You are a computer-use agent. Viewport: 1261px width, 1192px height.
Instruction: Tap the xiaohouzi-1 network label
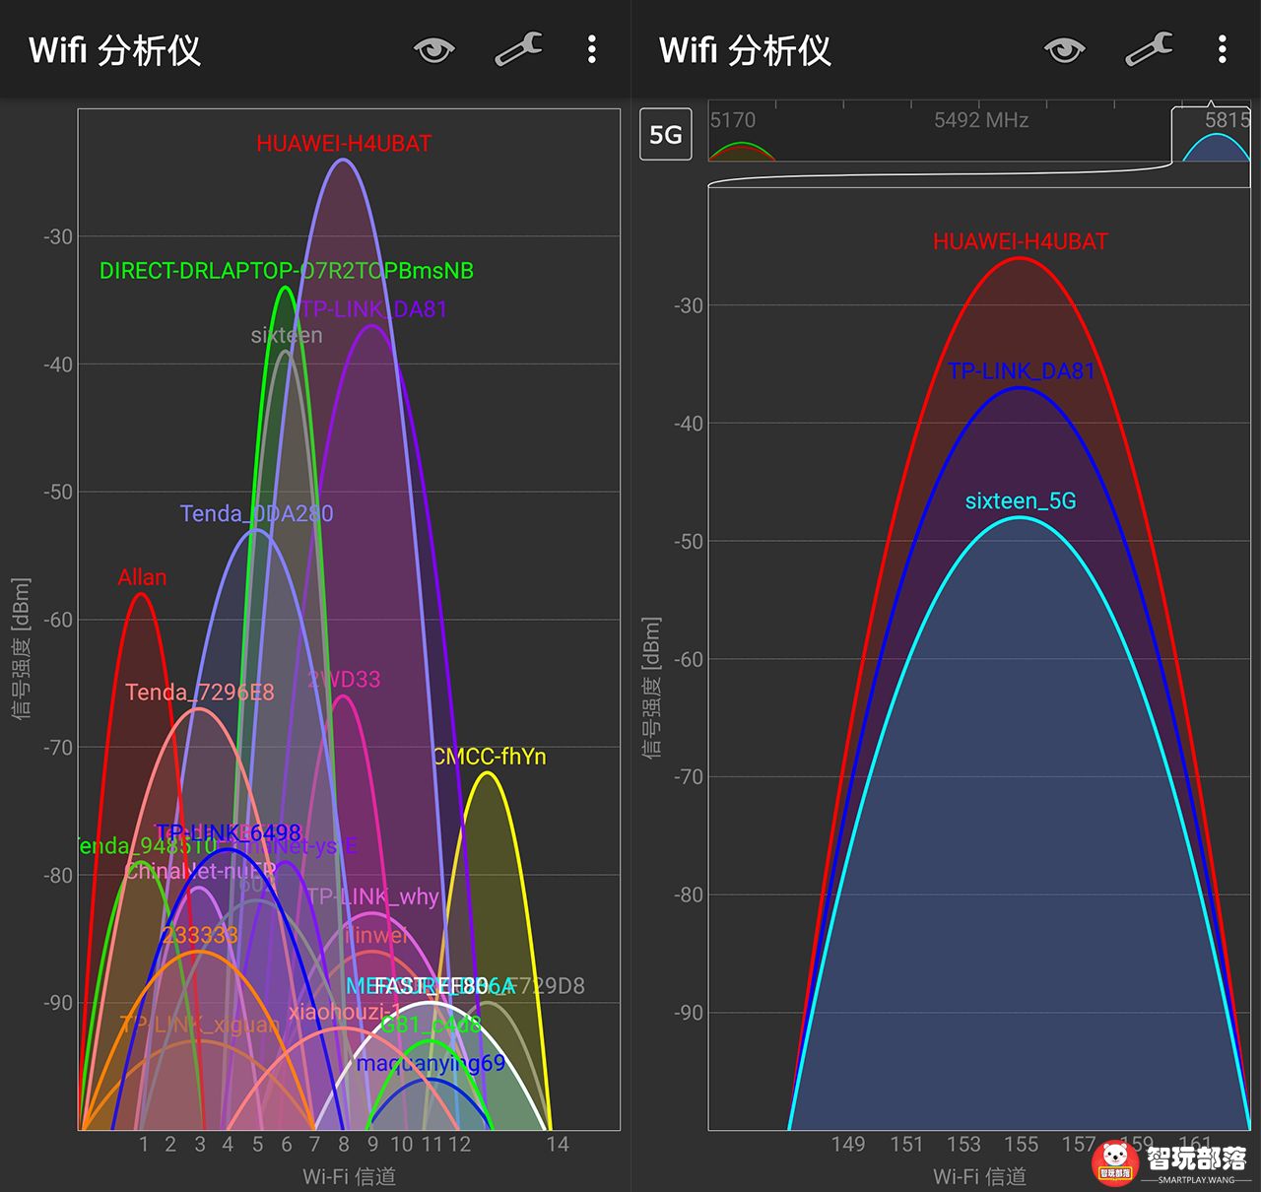[345, 1012]
